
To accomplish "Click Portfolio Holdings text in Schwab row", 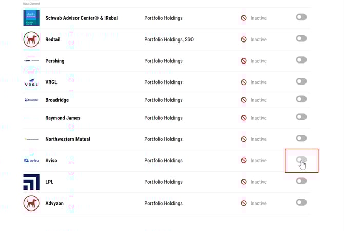I will point(163,18).
